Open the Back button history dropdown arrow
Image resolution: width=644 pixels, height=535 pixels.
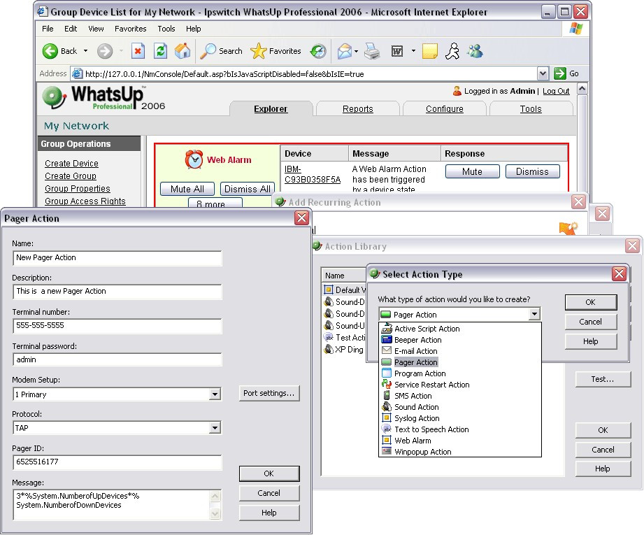coord(85,51)
